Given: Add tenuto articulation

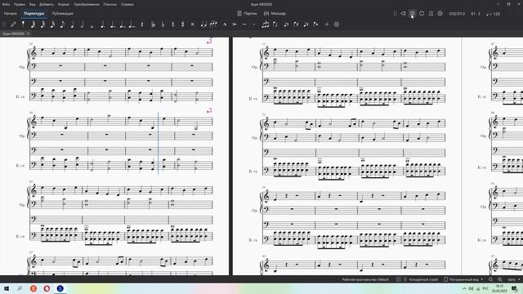Looking at the screenshot, I should pyautogui.click(x=244, y=24).
